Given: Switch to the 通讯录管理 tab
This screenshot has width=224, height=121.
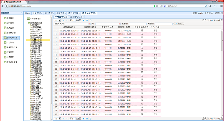Looking at the screenshot, I should pyautogui.click(x=73, y=13).
